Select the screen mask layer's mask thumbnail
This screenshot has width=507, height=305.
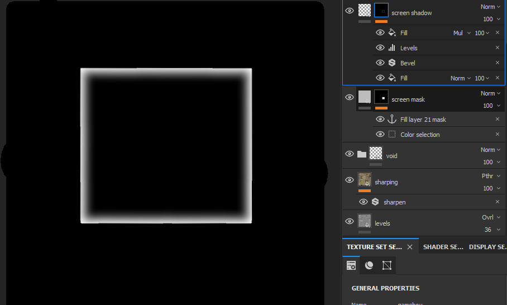click(x=381, y=97)
